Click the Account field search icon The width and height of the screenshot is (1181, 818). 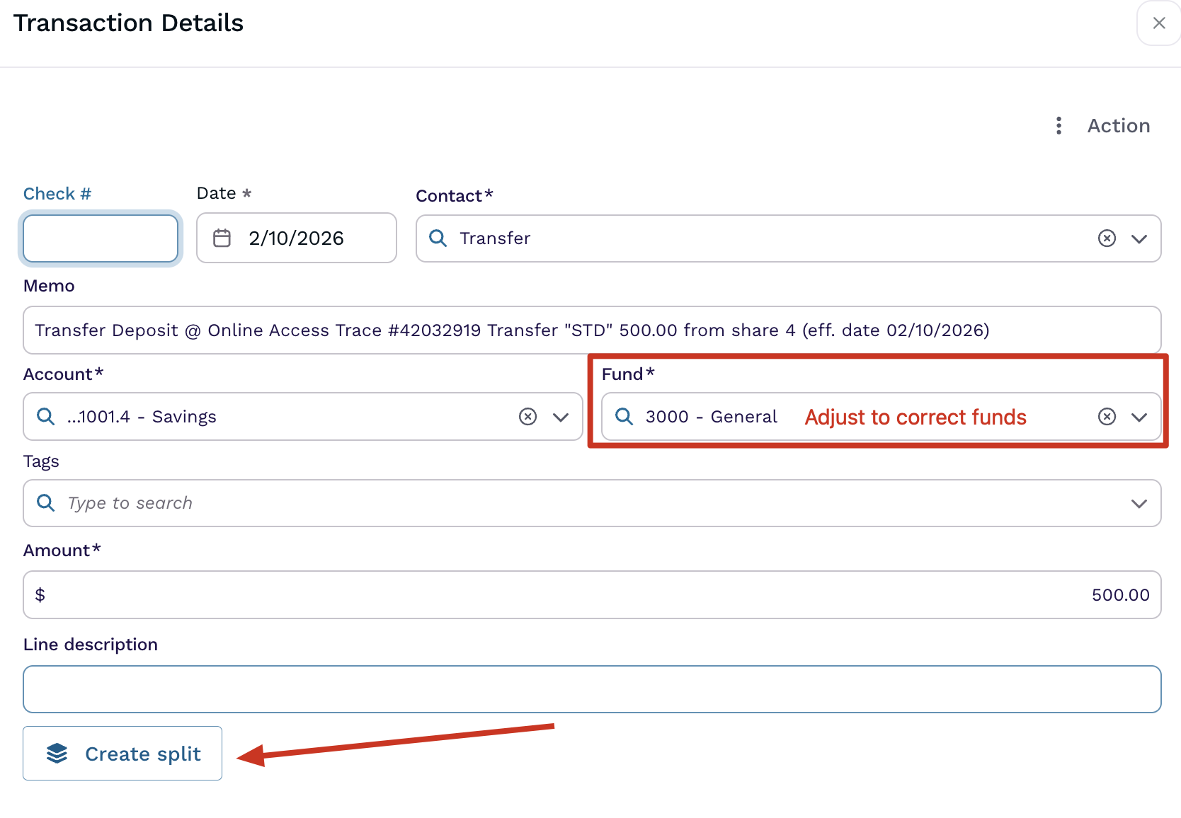[x=46, y=417]
